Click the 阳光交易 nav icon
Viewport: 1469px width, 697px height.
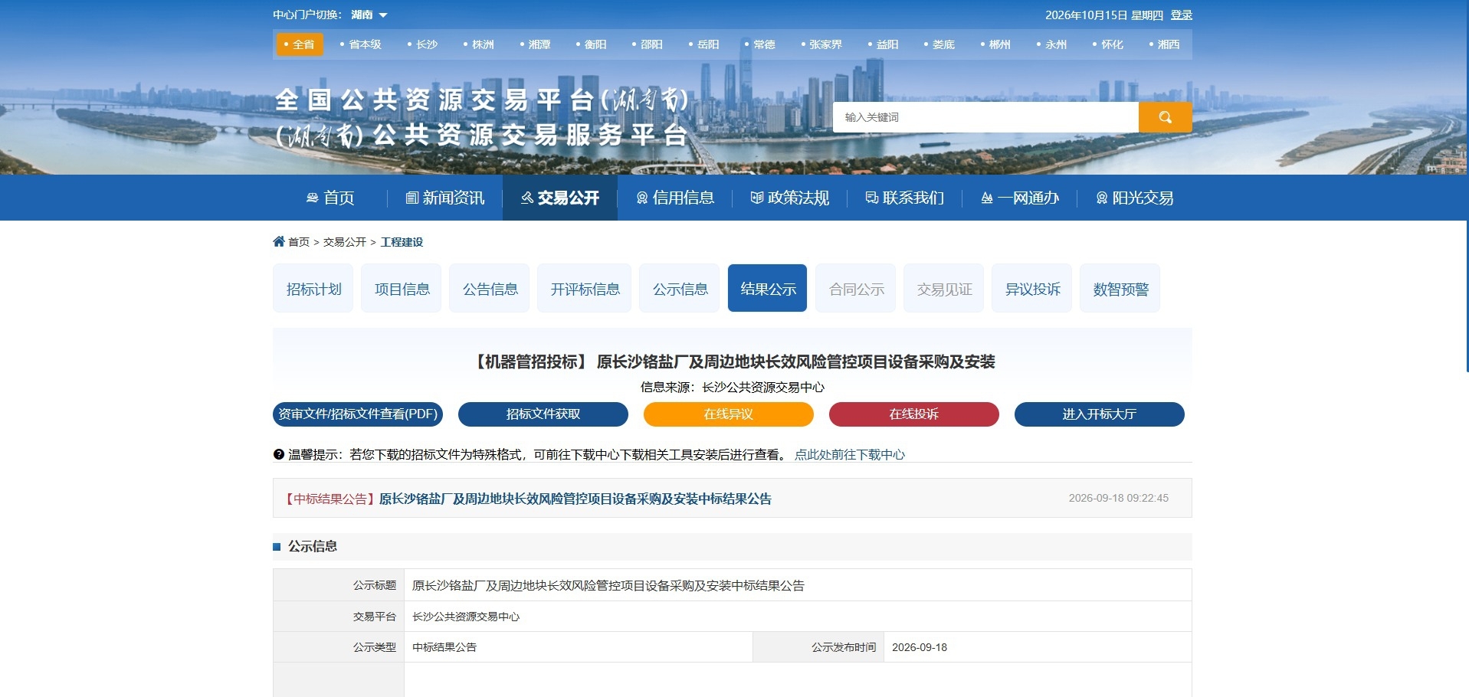click(1102, 198)
